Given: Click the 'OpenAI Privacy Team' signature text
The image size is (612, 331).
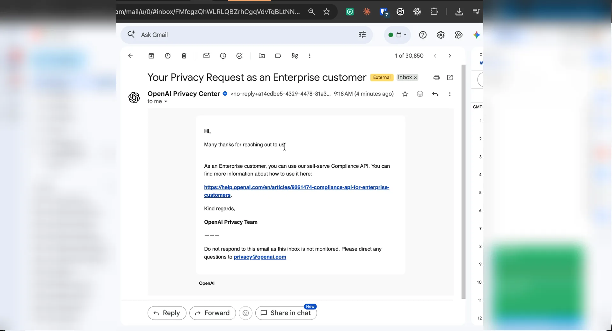Looking at the screenshot, I should [231, 222].
